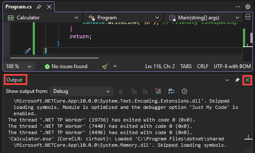Click the TABS indentation setting
255x153 pixels.
coord(186,66)
